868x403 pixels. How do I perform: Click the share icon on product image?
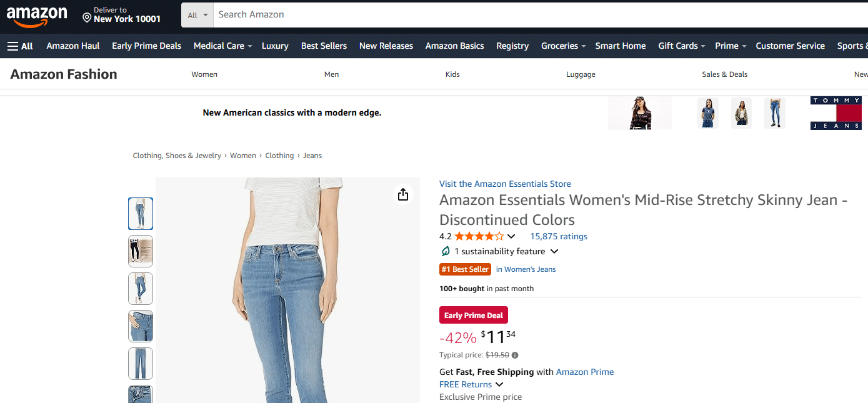tap(403, 195)
